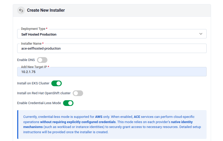Click the chevron arrow beside Self Hosted Production
Screen dimensions: 223x141
[201, 34]
